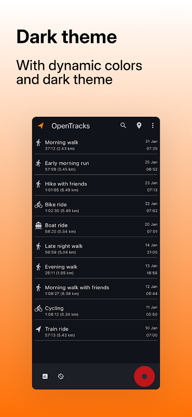Select the Evening walk entry
This screenshot has height=417, width=192.
tap(96, 269)
